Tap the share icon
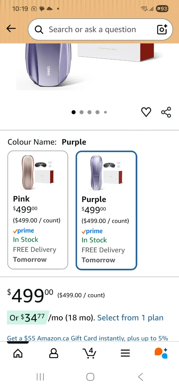This screenshot has width=179, height=389. [166, 112]
